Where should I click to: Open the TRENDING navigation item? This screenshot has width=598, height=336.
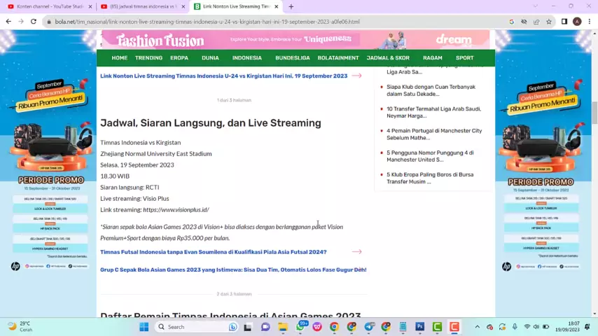pos(148,58)
